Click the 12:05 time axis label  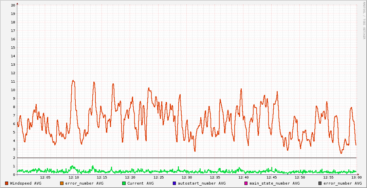(45, 177)
